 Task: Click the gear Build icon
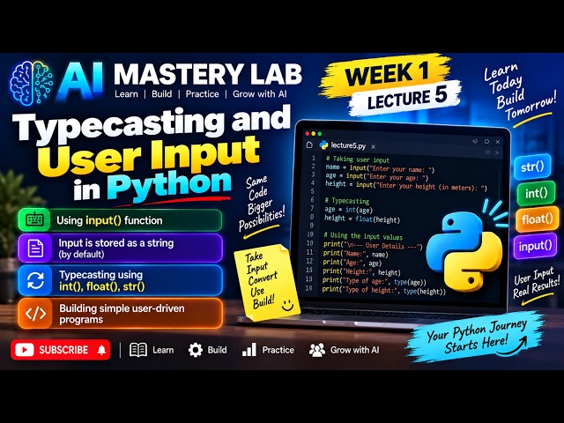(x=196, y=350)
